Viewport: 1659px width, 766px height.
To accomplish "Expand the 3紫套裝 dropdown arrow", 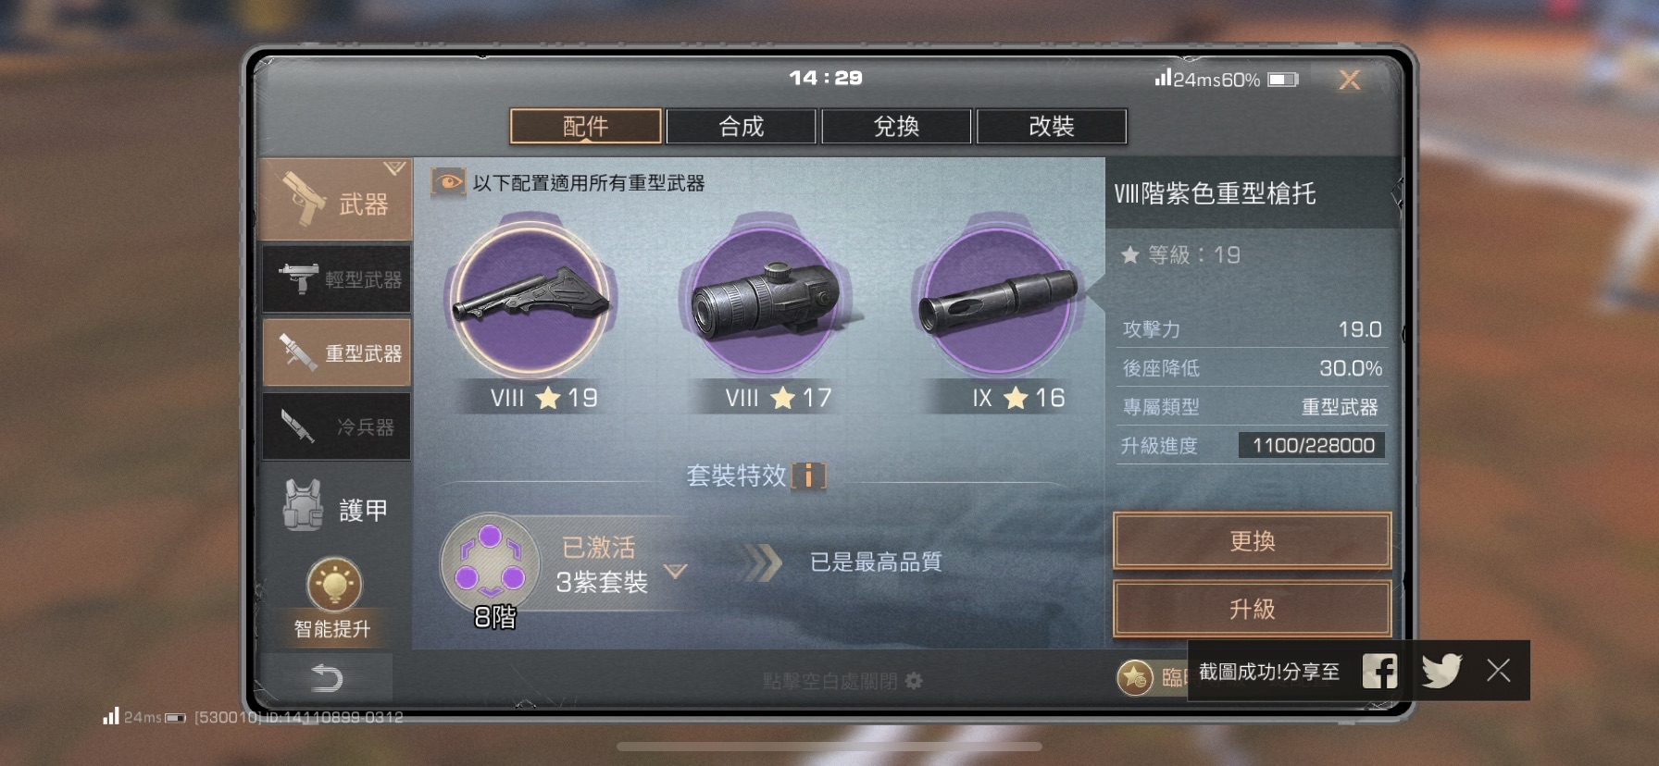I will pyautogui.click(x=675, y=571).
